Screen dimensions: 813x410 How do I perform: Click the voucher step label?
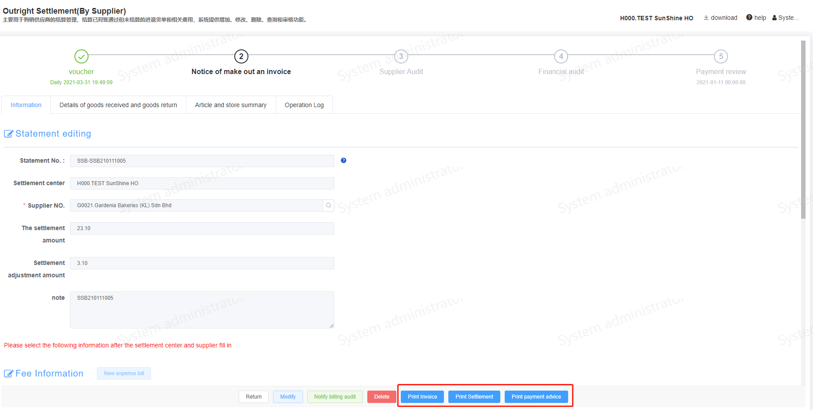(81, 71)
